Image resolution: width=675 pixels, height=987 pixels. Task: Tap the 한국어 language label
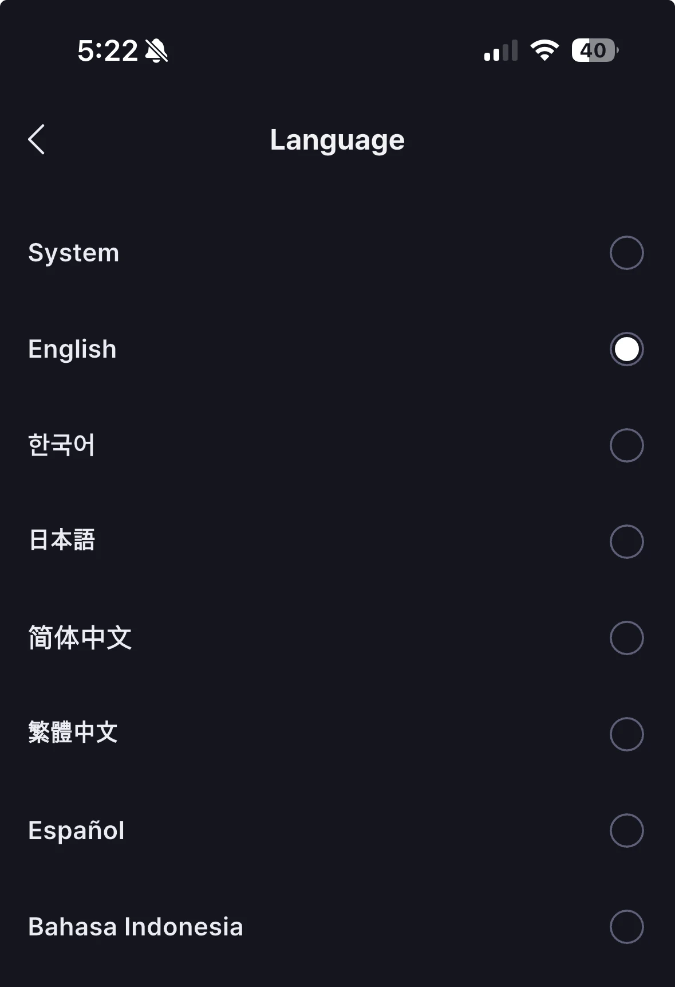tap(62, 445)
